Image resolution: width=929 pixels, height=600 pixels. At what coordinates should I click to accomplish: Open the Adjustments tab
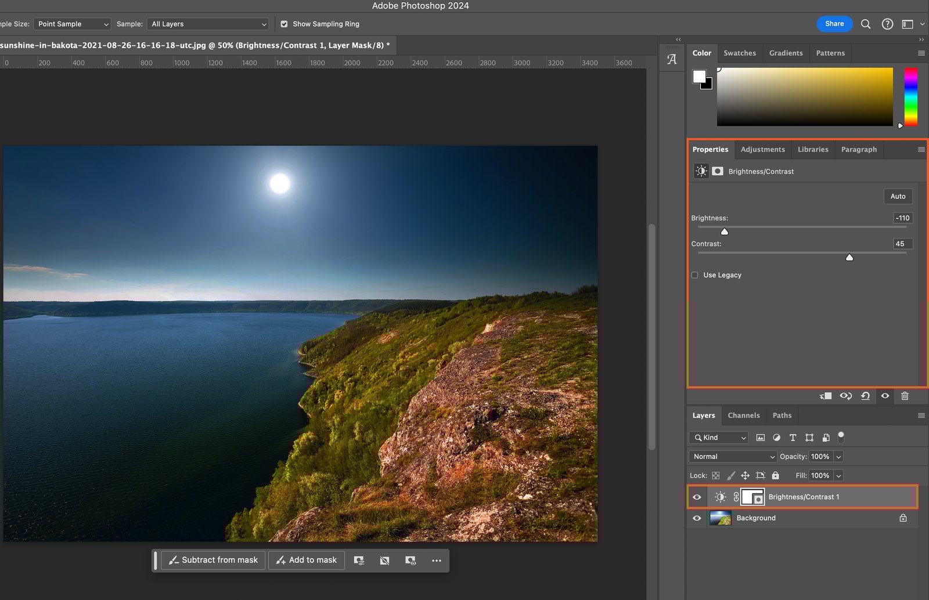(762, 149)
